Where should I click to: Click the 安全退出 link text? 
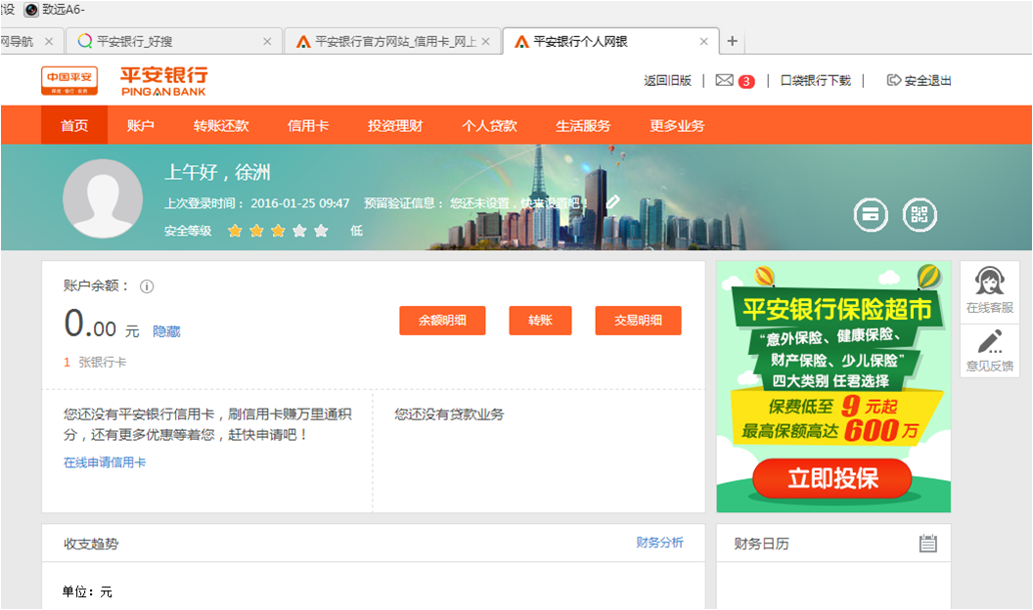click(927, 80)
